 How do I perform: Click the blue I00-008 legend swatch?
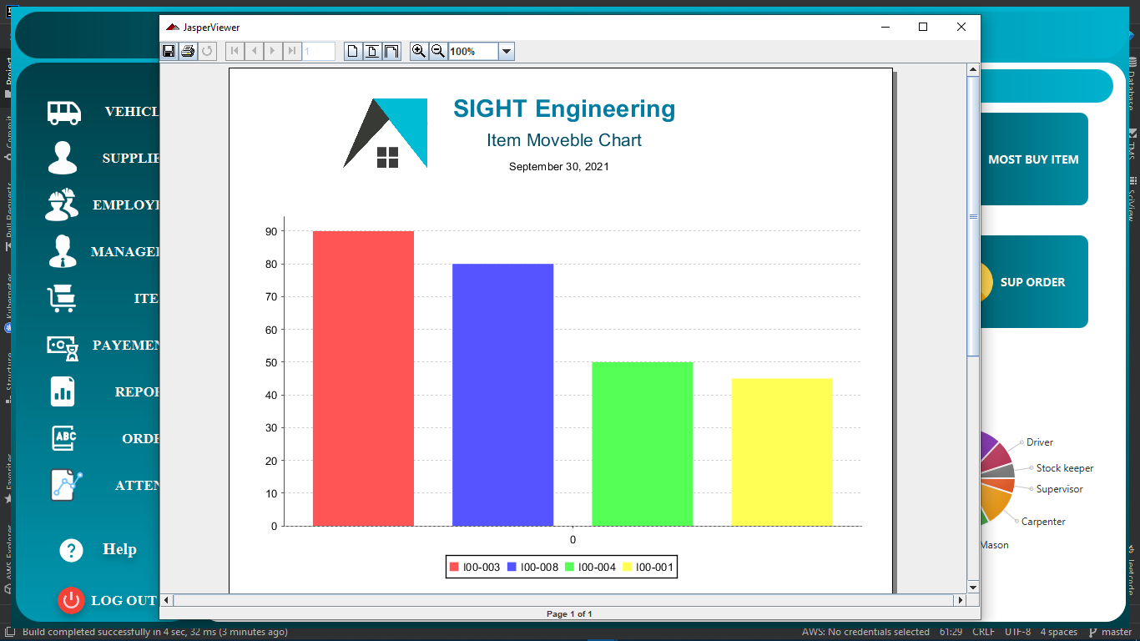[x=512, y=568]
